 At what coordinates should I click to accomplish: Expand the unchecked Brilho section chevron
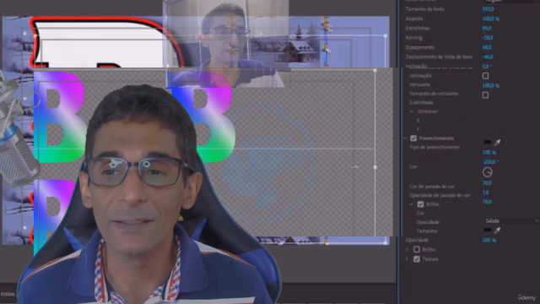pyautogui.click(x=407, y=249)
